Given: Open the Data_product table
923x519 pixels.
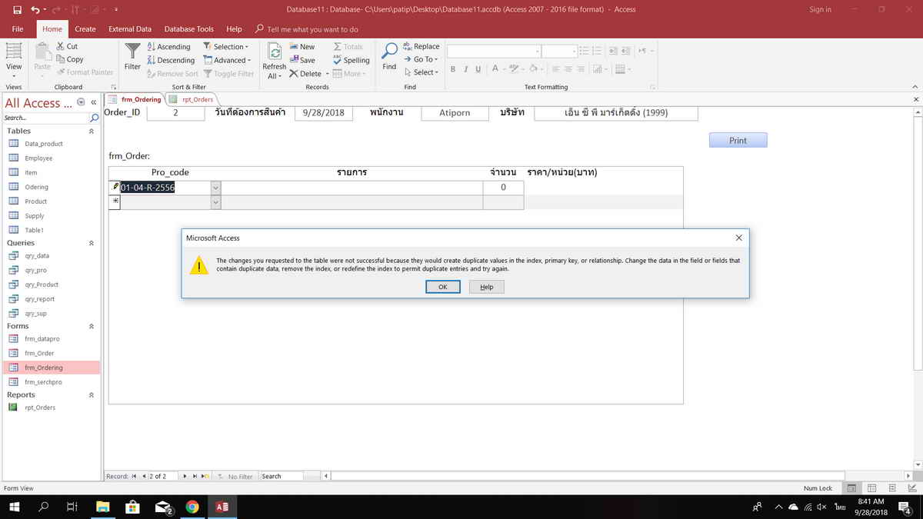Looking at the screenshot, I should coord(44,144).
